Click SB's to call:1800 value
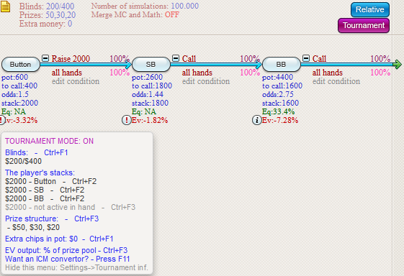 152,86
